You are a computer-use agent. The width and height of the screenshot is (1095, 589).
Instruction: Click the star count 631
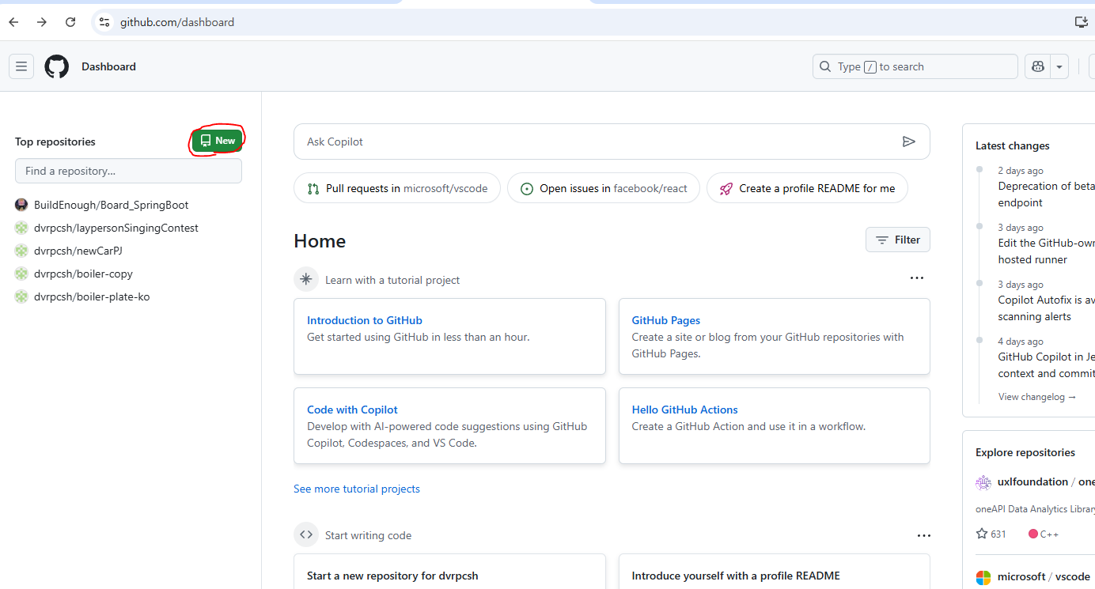point(991,534)
